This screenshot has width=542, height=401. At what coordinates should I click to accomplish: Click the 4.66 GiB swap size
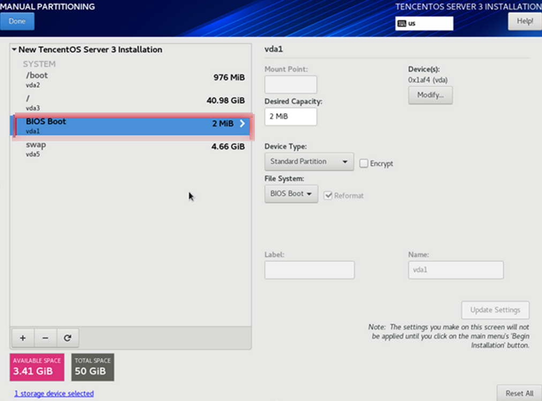(x=228, y=147)
